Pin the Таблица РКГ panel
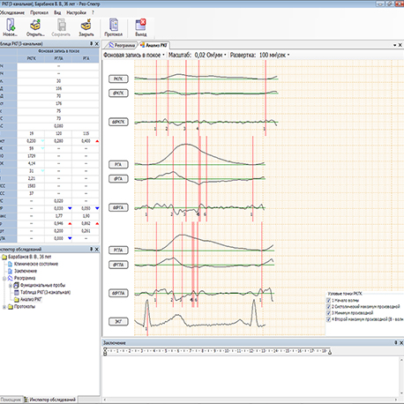Image resolution: width=404 pixels, height=404 pixels. [92, 43]
